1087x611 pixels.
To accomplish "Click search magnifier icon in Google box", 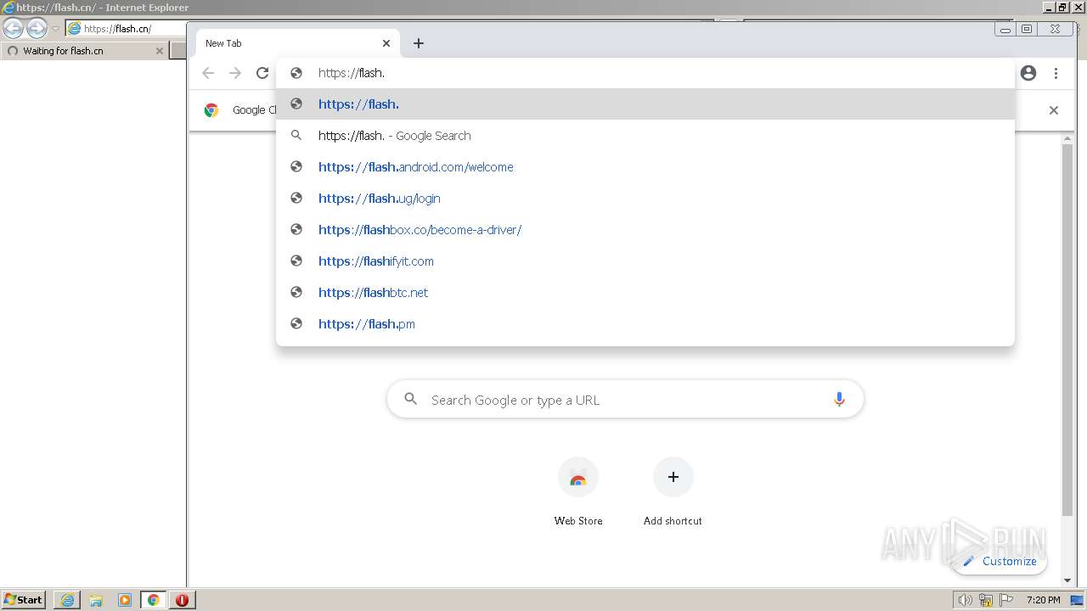I will (x=411, y=399).
